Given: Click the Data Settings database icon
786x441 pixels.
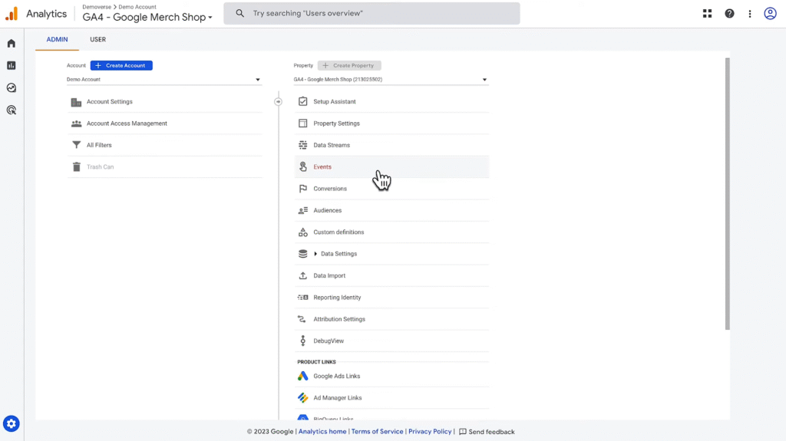Looking at the screenshot, I should point(302,254).
